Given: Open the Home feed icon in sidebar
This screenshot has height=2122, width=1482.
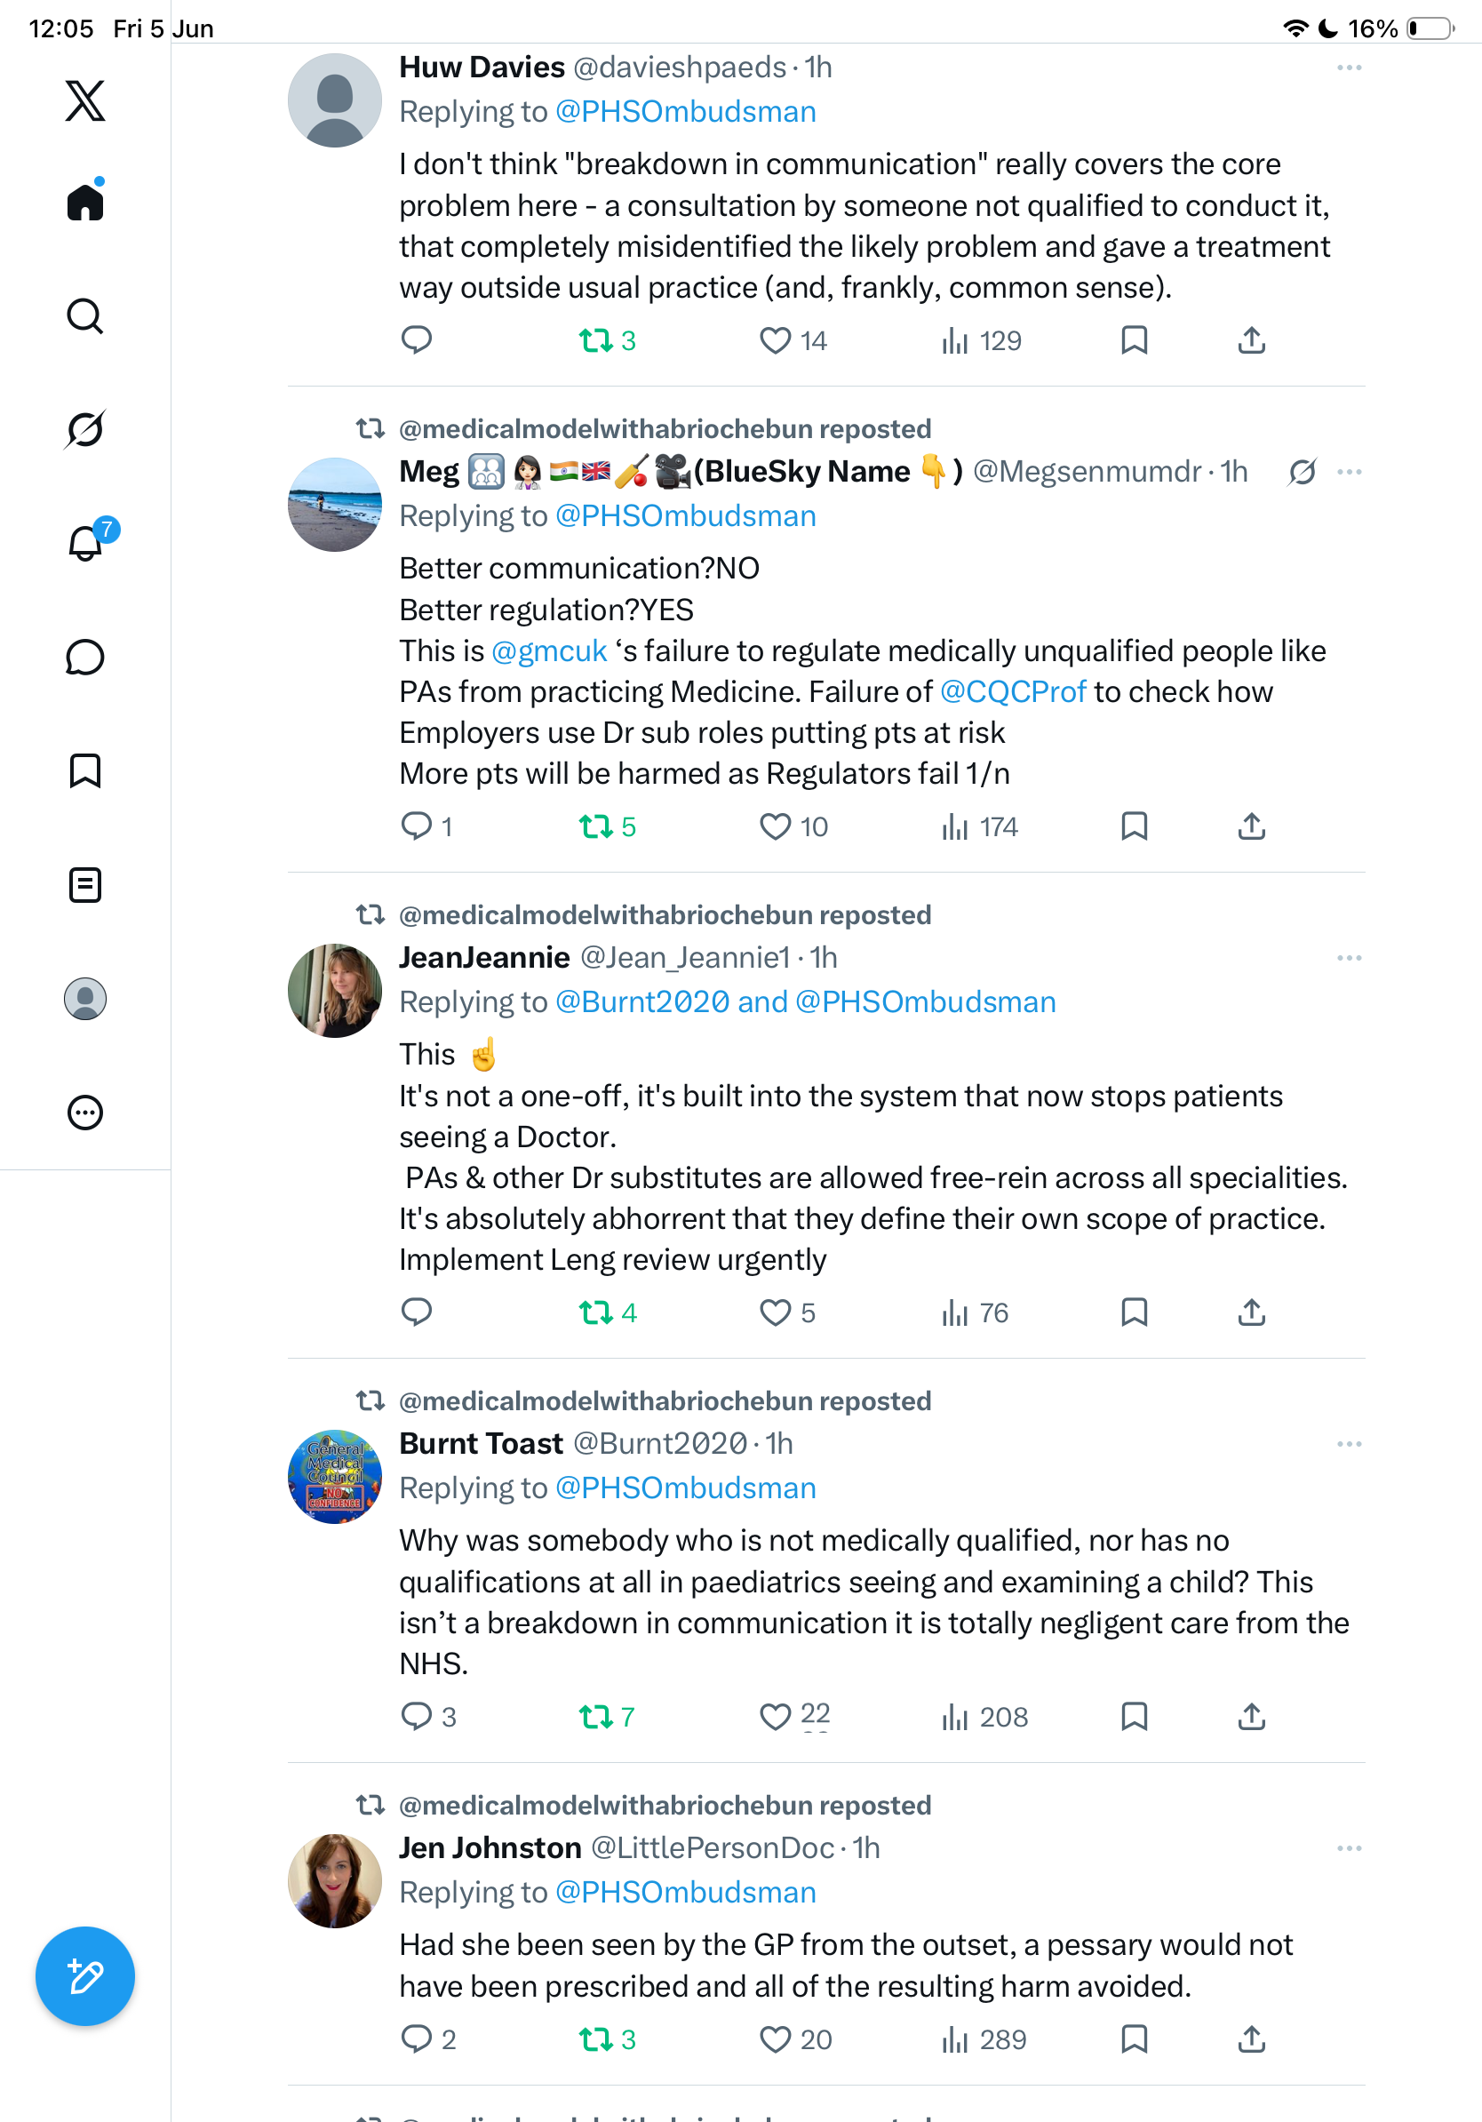Looking at the screenshot, I should point(85,201).
